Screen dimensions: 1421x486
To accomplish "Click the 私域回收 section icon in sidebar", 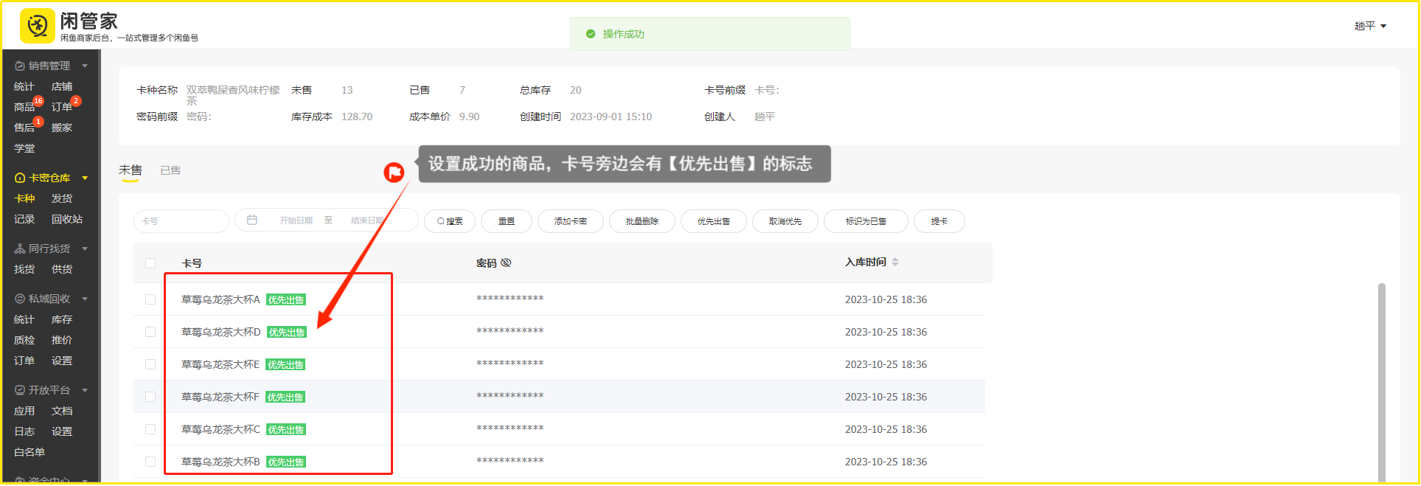I will coord(20,299).
